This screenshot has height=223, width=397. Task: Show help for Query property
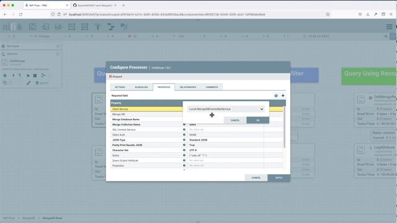(x=184, y=155)
